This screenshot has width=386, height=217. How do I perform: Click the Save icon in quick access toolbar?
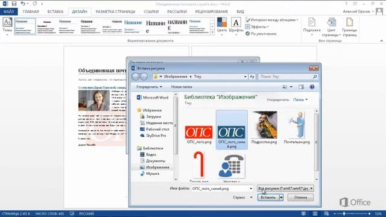[x=14, y=4]
